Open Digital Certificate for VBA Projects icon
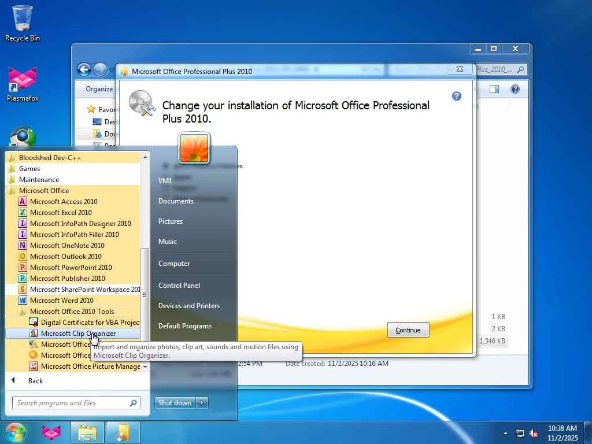Viewport: 592px width, 444px height. [34, 323]
